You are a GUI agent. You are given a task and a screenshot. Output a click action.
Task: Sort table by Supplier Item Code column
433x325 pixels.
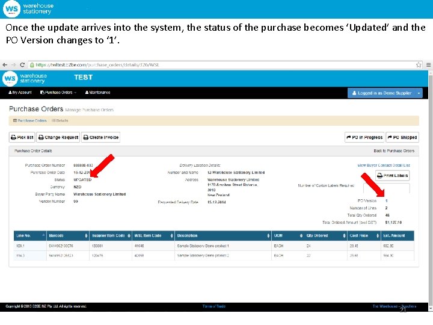(111, 236)
